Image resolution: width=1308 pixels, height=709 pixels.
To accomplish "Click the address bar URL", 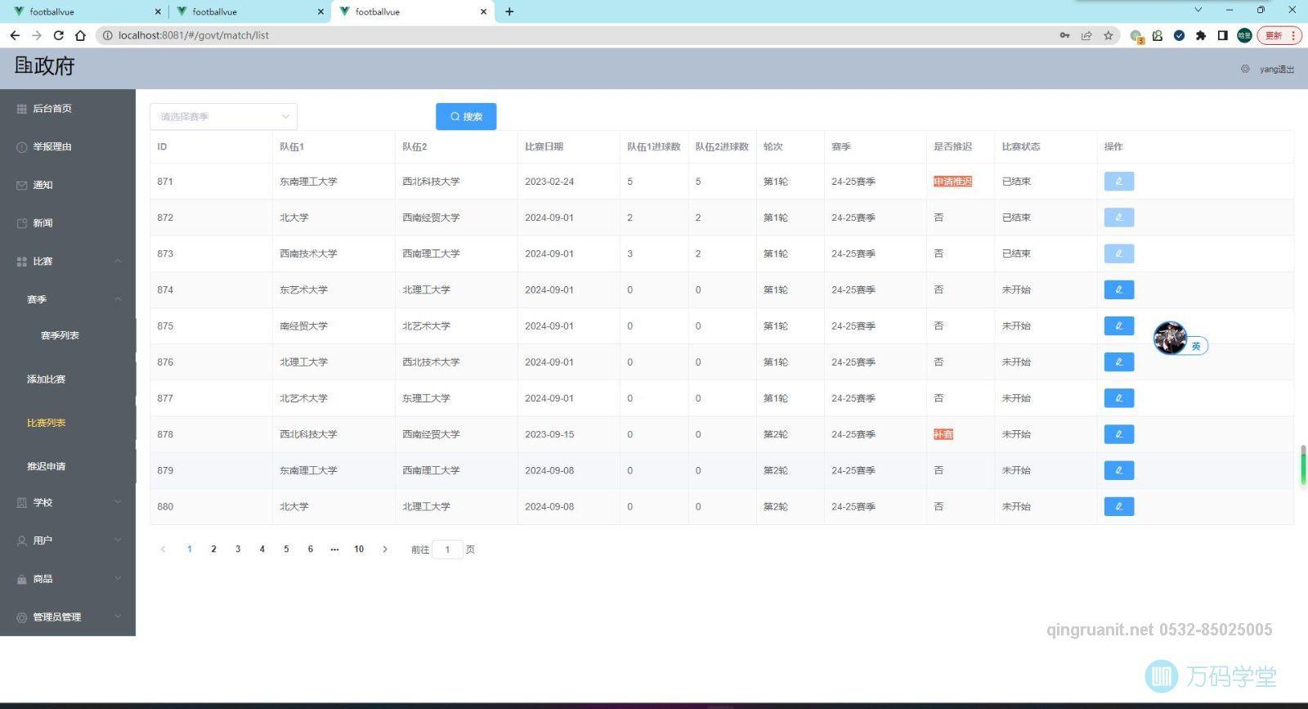I will [194, 35].
